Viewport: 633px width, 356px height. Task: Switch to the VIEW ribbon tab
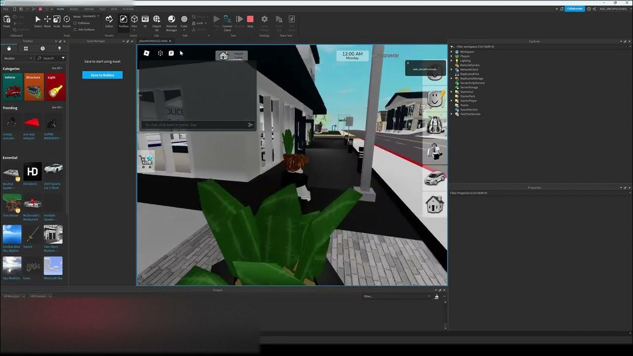114,9
